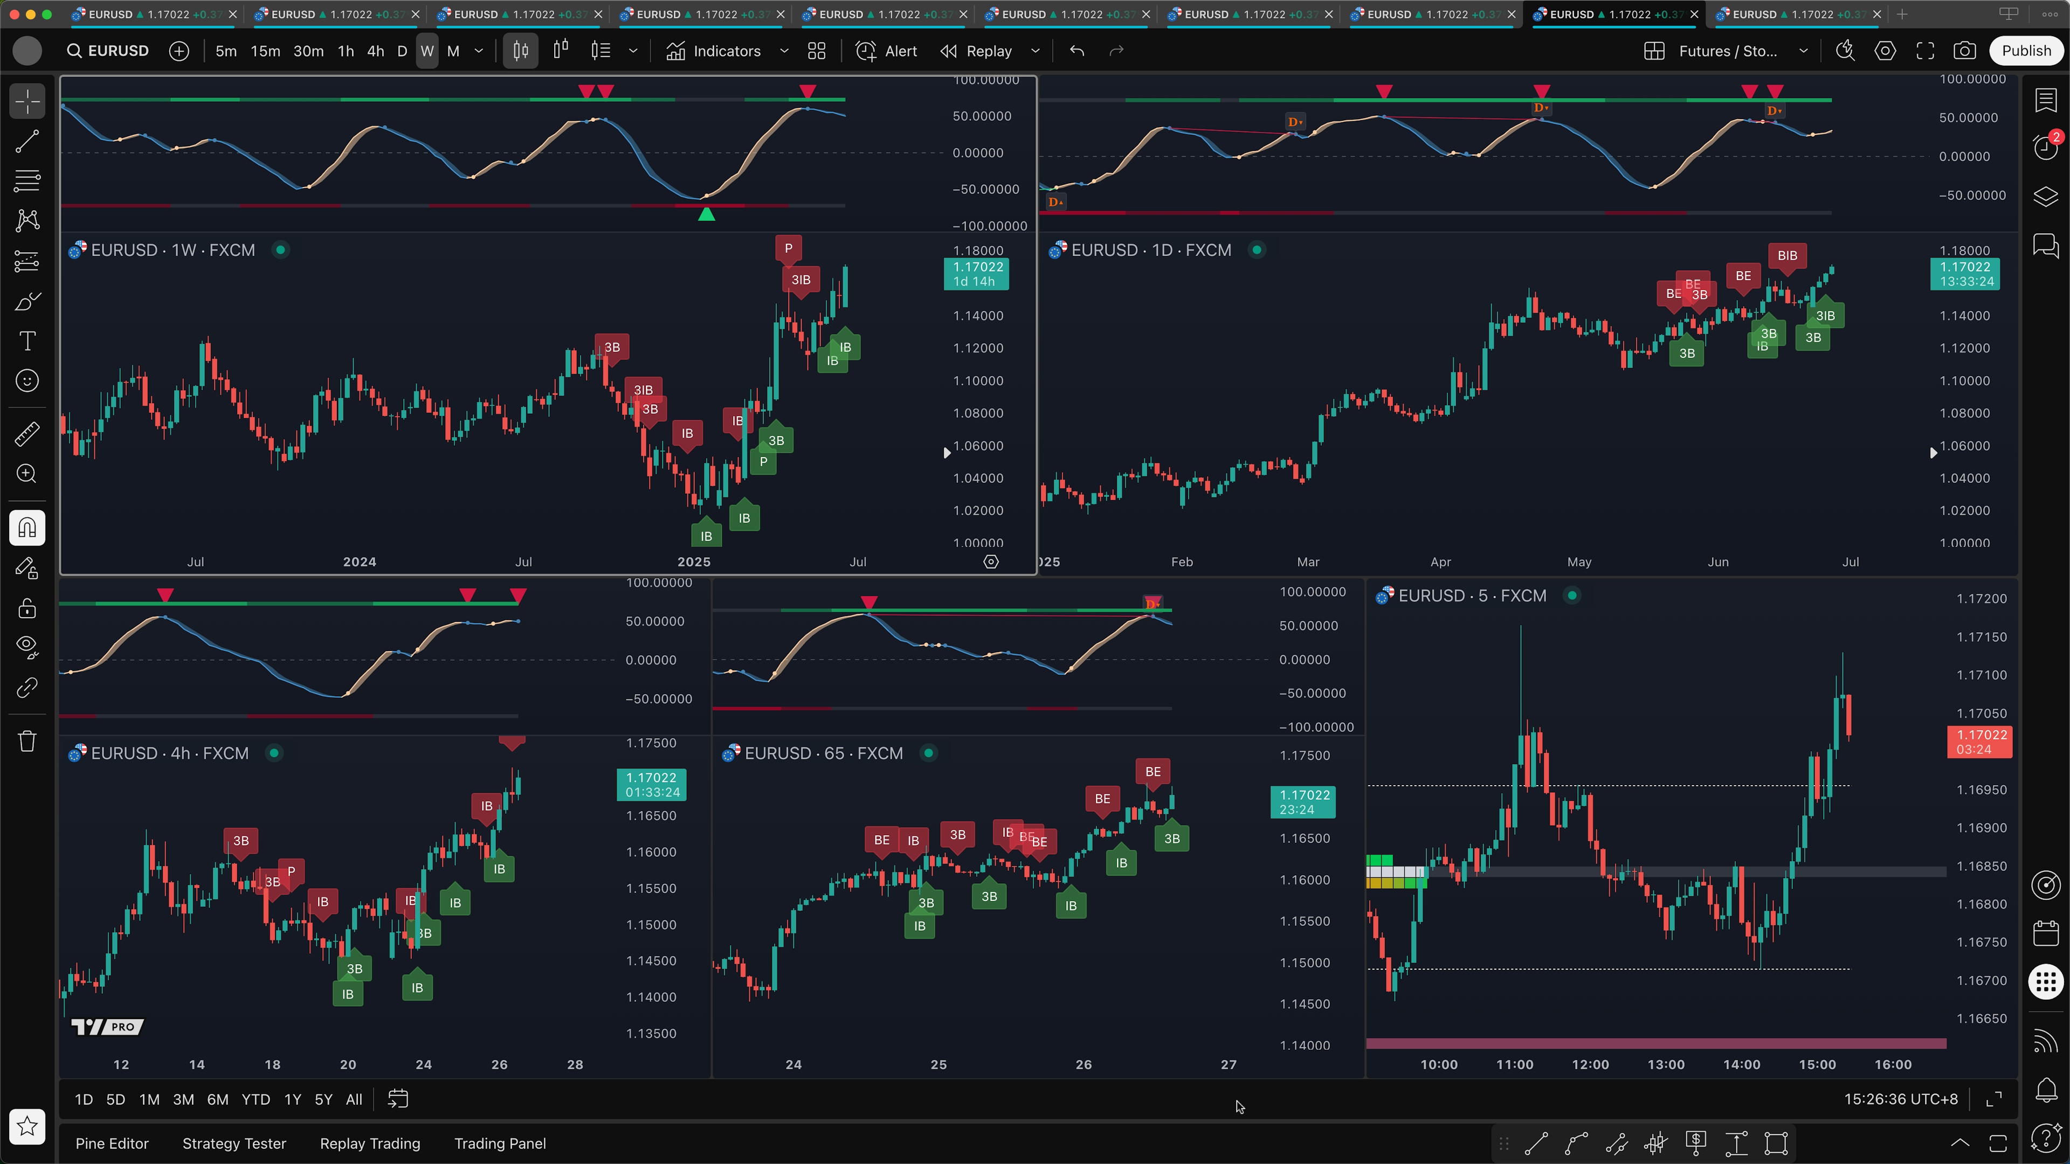
Task: Open the forecasting and measurement tools
Action: [x=27, y=261]
